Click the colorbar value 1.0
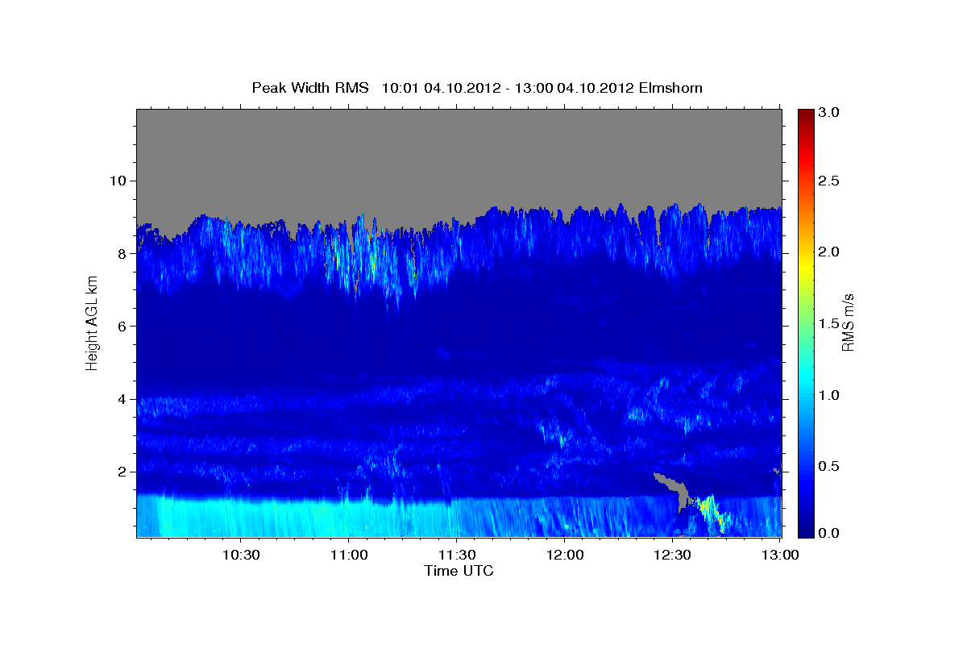This screenshot has width=967, height=645. pyautogui.click(x=830, y=395)
